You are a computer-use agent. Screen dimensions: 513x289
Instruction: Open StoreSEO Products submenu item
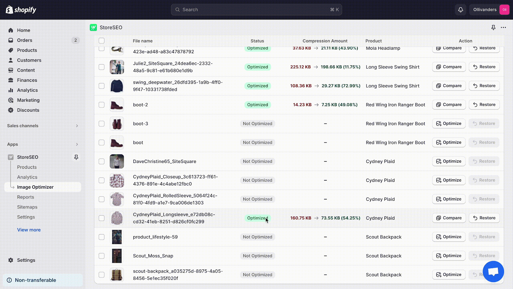27,167
